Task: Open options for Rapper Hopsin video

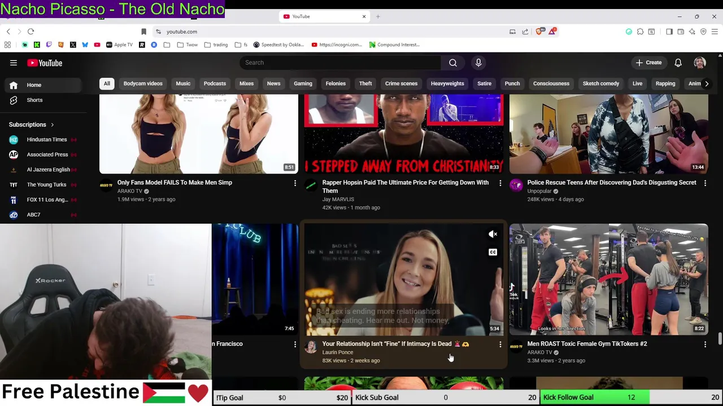Action: tap(500, 183)
